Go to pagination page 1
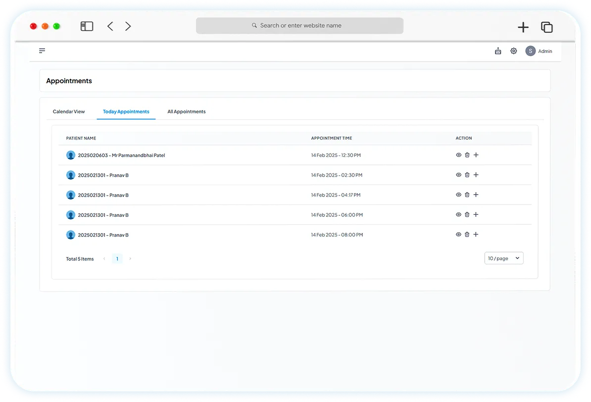591x402 pixels. pos(117,259)
